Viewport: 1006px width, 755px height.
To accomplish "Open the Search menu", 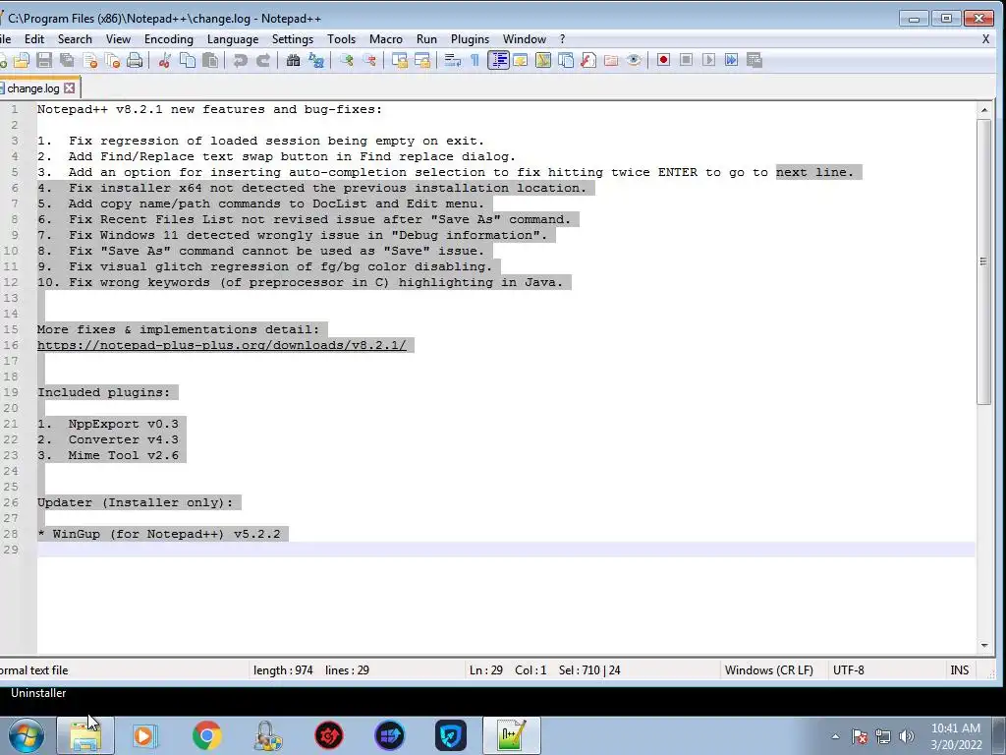I will [75, 39].
